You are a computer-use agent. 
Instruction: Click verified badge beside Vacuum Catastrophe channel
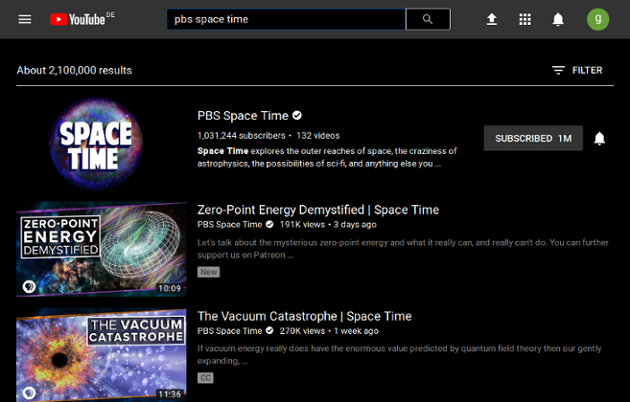[x=269, y=331]
